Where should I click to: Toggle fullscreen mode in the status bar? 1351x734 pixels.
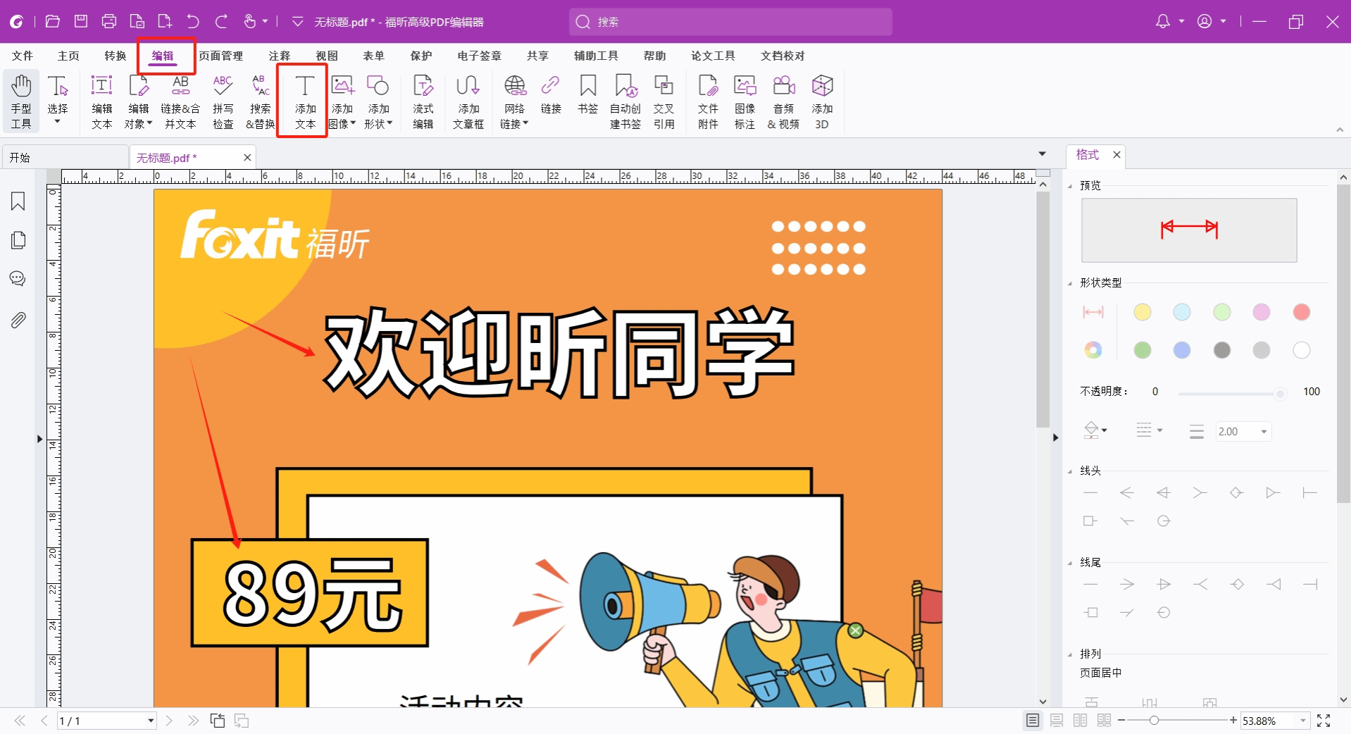click(1324, 721)
